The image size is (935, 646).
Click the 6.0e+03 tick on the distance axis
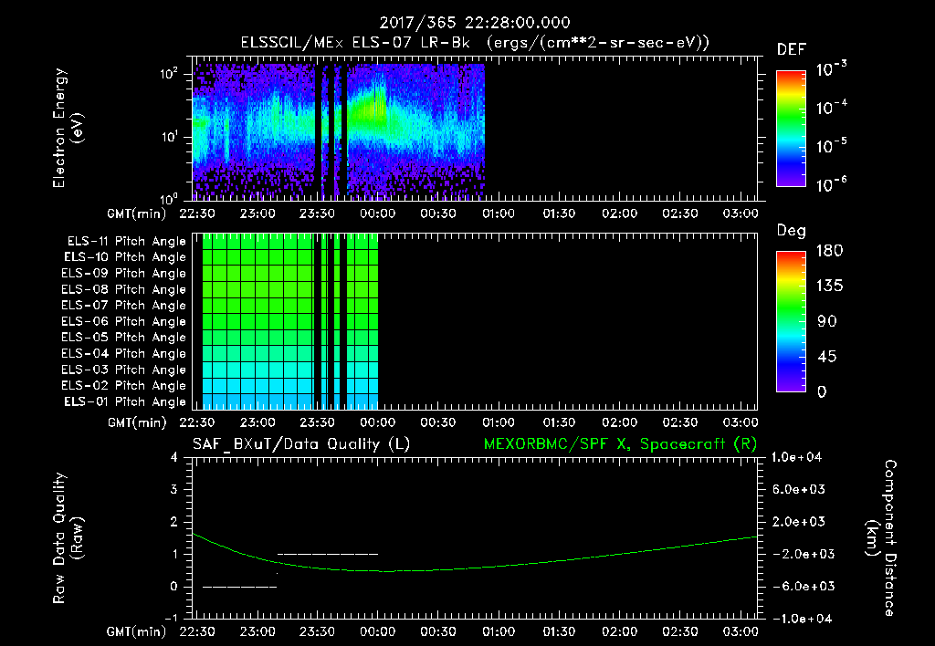798,489
